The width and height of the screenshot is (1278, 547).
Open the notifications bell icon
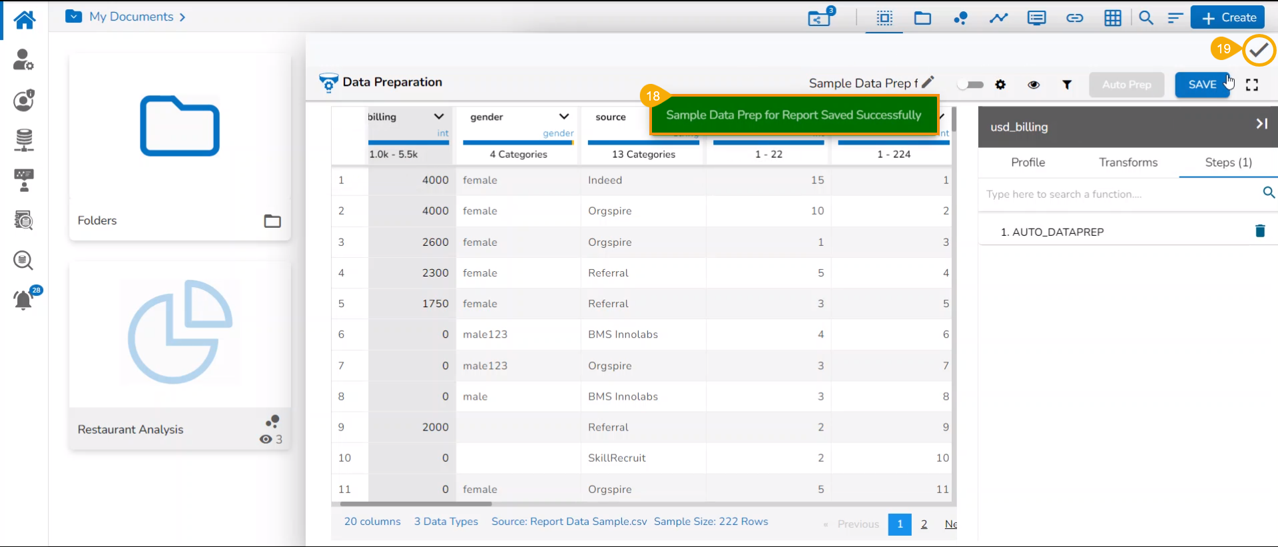click(23, 300)
